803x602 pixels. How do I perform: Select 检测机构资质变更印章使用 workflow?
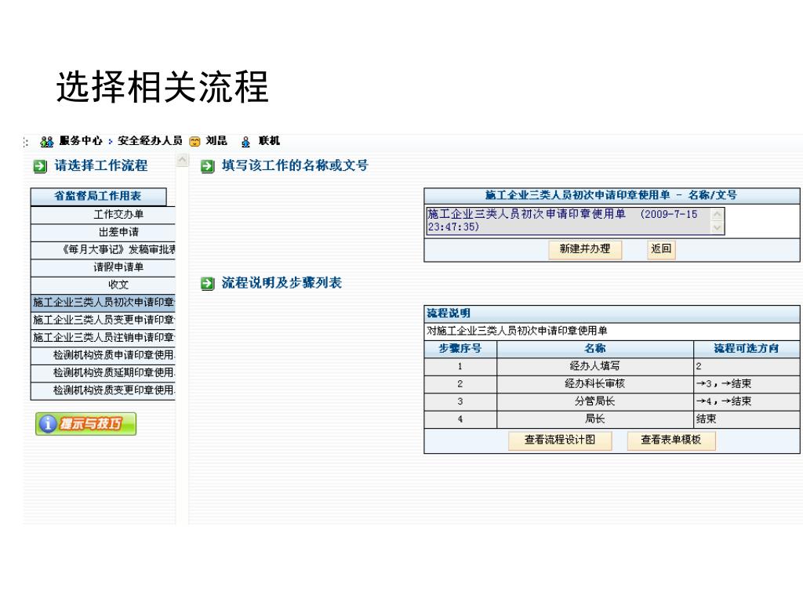(103, 390)
